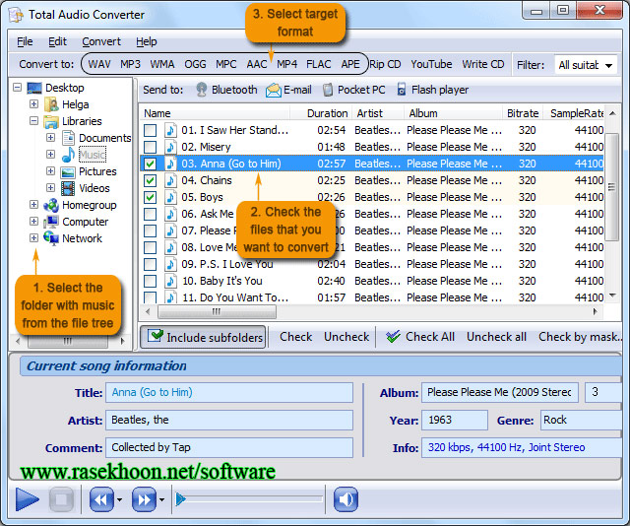Uncheck the box for 05. Boys
The width and height of the screenshot is (630, 526).
(151, 197)
